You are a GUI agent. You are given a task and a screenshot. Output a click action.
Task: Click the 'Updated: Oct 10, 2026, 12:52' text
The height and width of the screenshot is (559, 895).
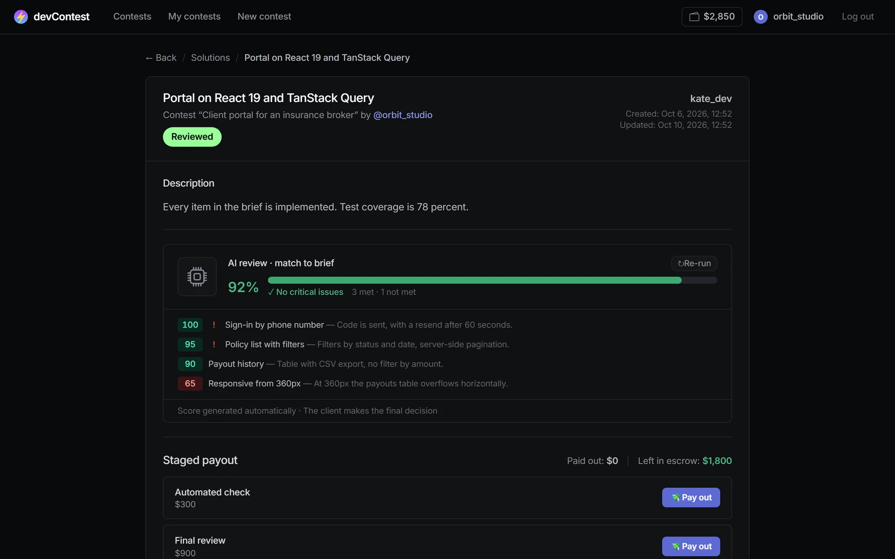click(x=676, y=125)
